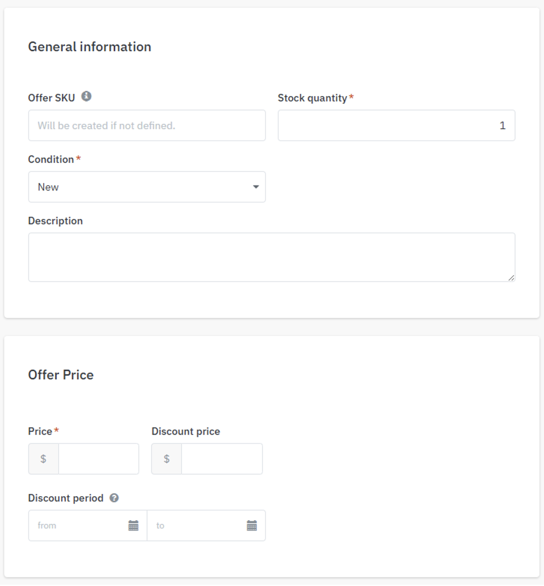Click the Condition field label
Viewport: 544px width, 586px height.
pos(51,159)
